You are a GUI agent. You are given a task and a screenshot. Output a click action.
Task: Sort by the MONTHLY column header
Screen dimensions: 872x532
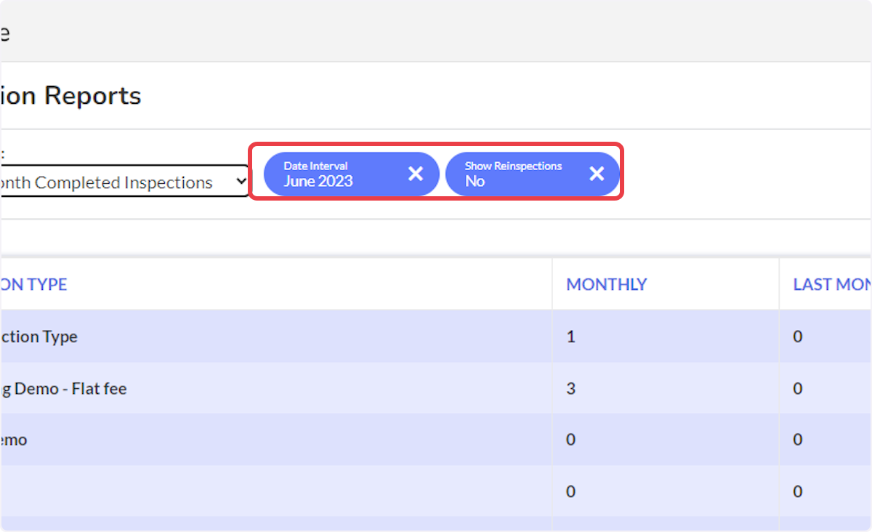pos(607,284)
